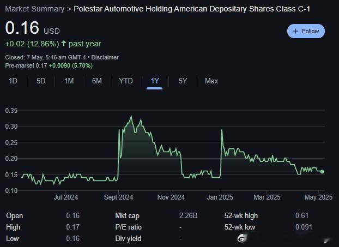Show the YTD range tab
Image resolution: width=339 pixels, height=247 pixels.
click(x=126, y=81)
